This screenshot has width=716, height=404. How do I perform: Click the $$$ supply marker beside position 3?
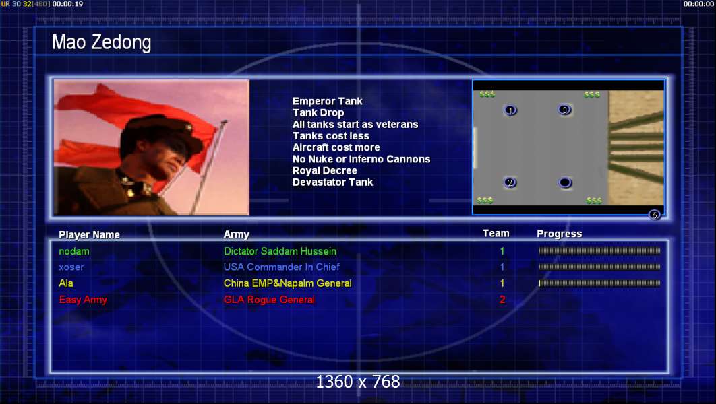[x=592, y=94]
